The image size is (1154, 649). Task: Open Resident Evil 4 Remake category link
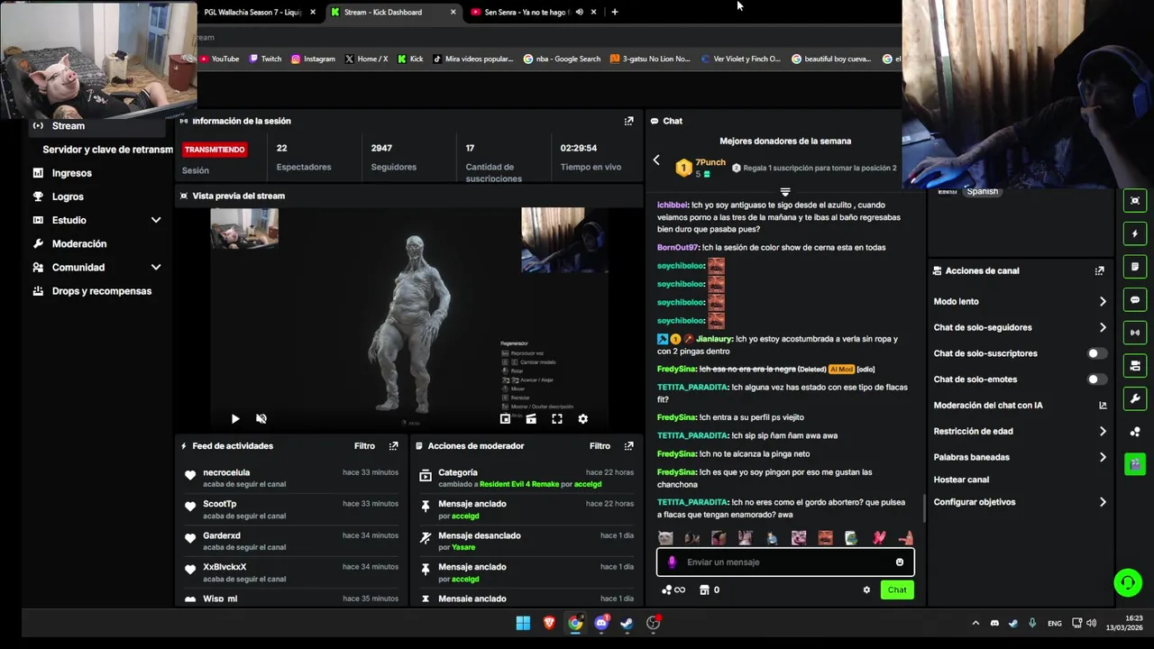tap(519, 484)
